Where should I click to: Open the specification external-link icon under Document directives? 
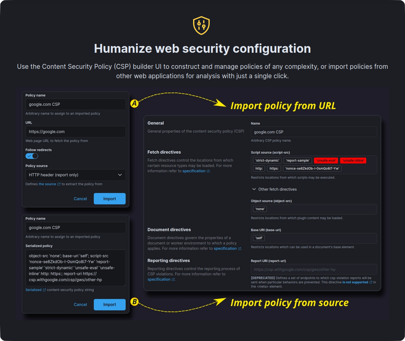click(x=239, y=248)
